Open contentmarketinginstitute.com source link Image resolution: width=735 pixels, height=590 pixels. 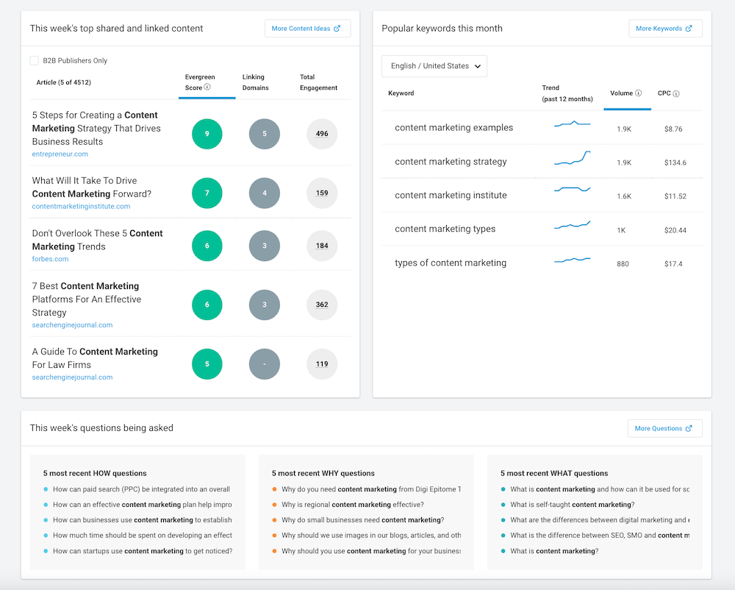[81, 207]
